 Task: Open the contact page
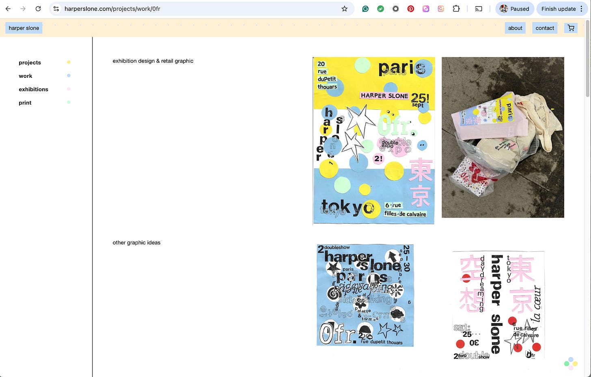[545, 28]
